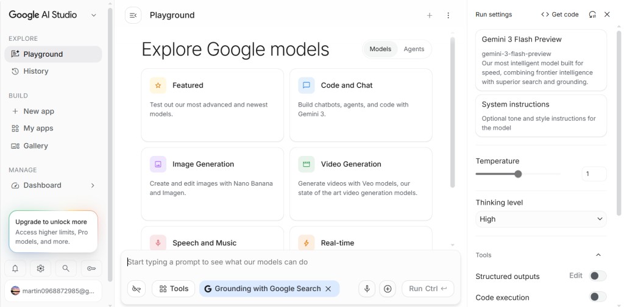Image resolution: width=624 pixels, height=307 pixels.
Task: Click the "gemini-3-flash-preview" model ID text
Action: point(516,54)
